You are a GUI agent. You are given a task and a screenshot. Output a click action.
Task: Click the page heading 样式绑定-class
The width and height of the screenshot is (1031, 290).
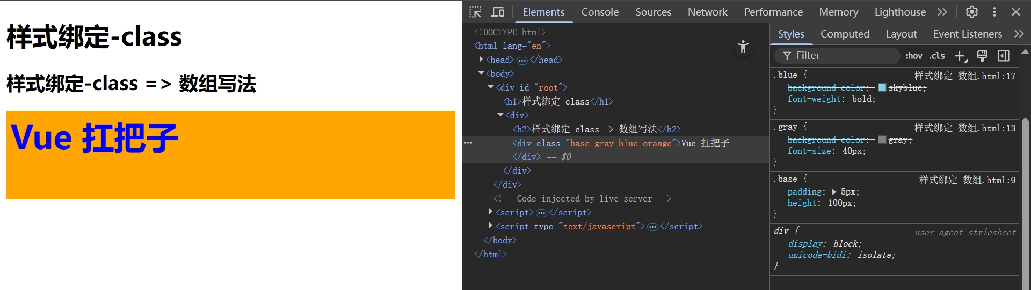[x=94, y=37]
